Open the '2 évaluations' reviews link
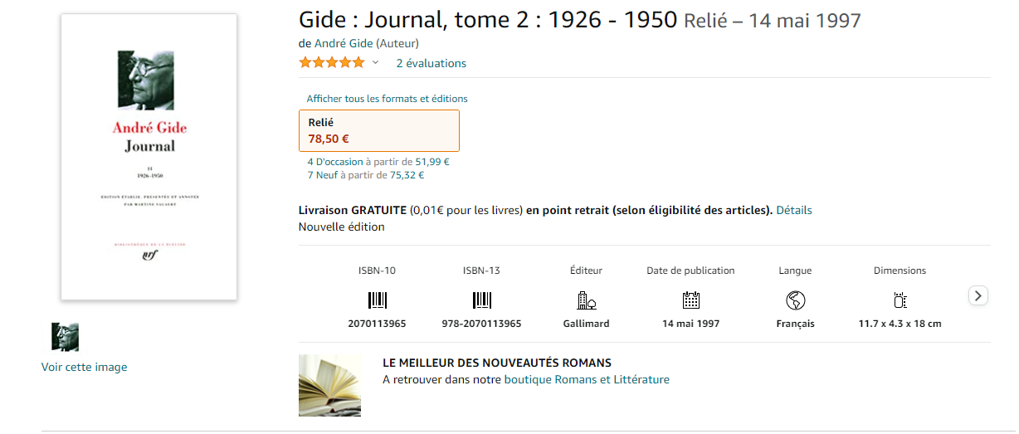Viewport: 1019px width, 434px height. click(431, 63)
